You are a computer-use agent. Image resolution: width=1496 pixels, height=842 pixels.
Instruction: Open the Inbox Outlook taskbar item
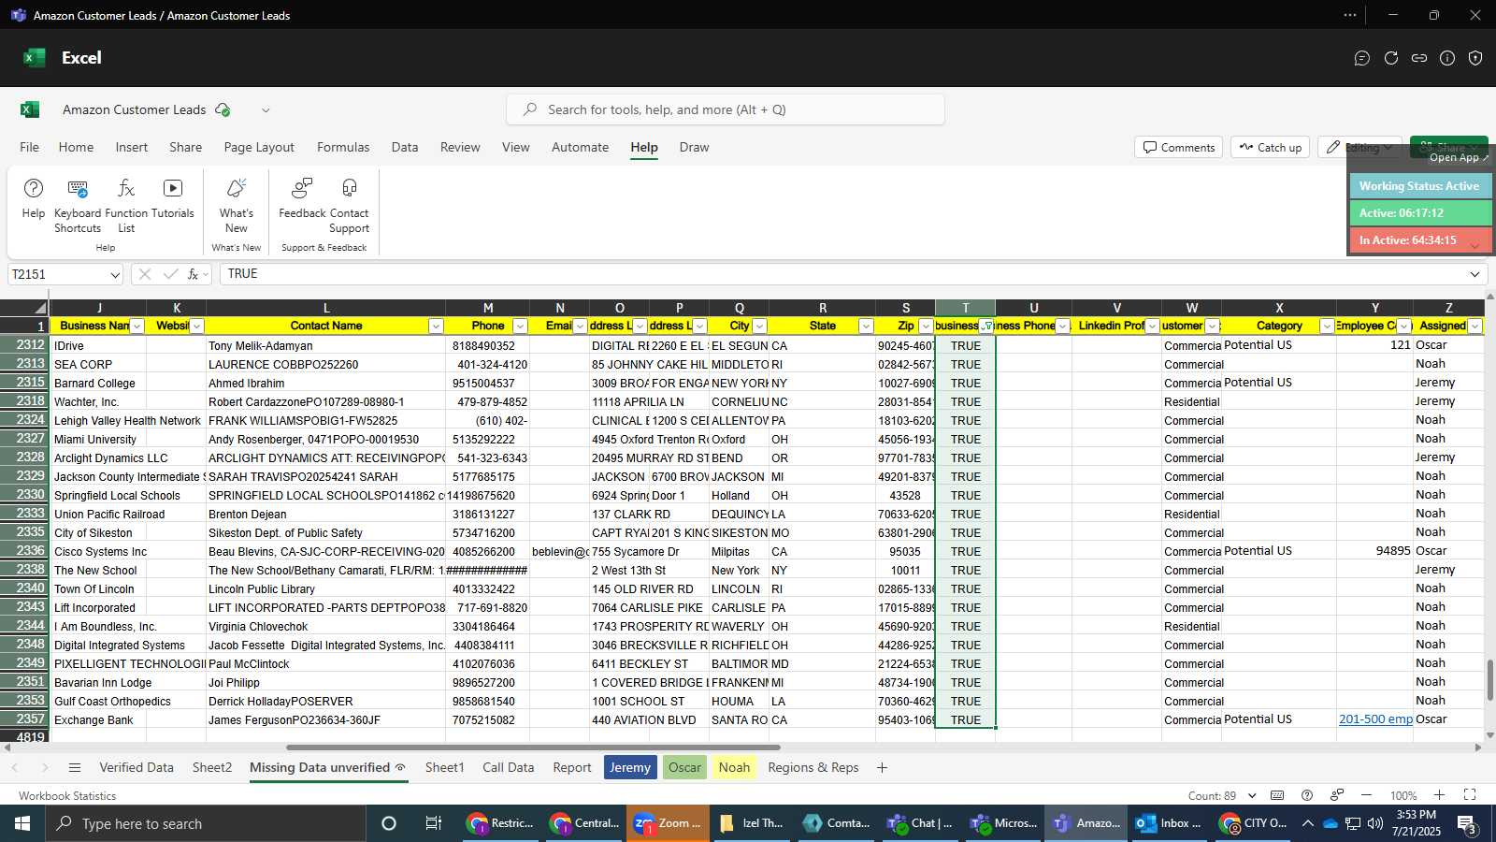point(1169,823)
